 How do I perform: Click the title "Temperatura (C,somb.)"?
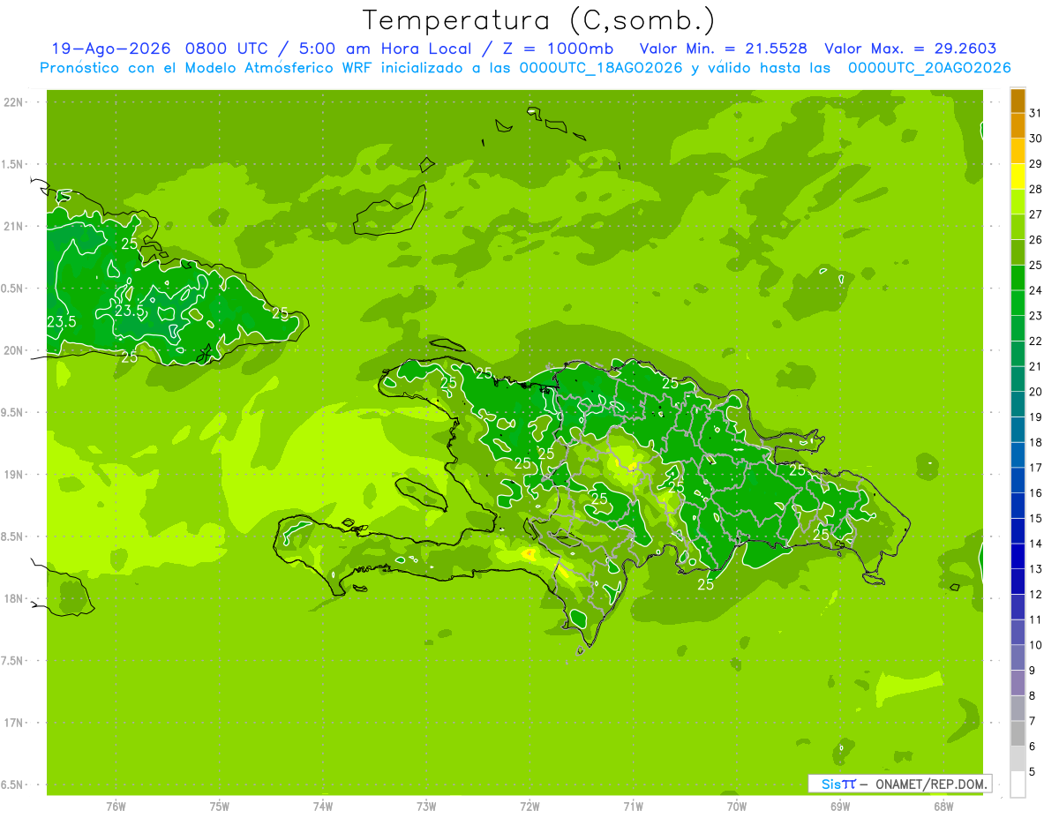(x=538, y=20)
